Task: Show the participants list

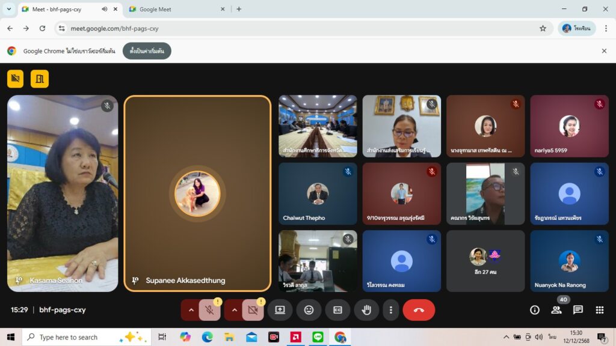Action: 556,310
